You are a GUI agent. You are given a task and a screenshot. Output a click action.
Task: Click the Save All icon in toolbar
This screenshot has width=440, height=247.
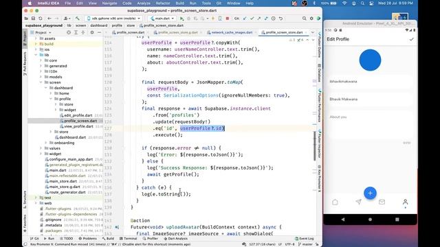click(x=33, y=19)
